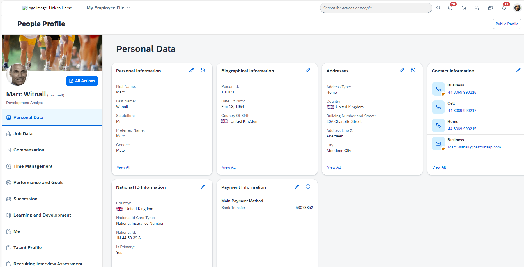Click the Person Id value 101031

228,92
